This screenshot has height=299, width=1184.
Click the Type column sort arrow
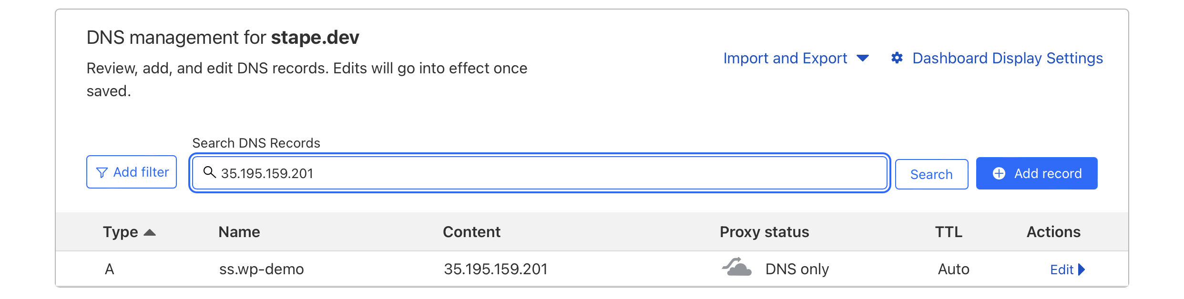pyautogui.click(x=150, y=232)
